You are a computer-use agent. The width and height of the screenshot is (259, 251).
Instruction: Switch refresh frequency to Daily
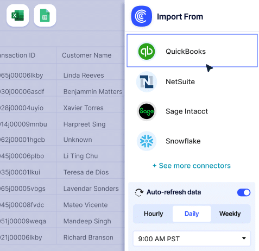point(192,214)
